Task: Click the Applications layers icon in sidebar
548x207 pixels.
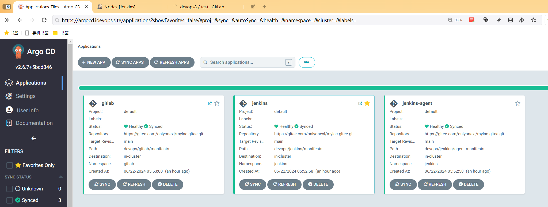Action: pyautogui.click(x=9, y=83)
